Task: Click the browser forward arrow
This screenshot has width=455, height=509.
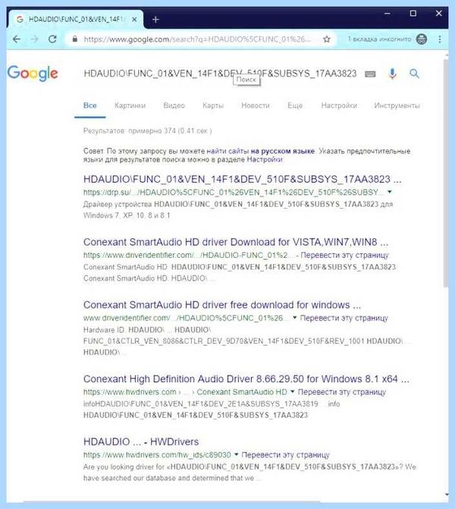Action: 34,39
